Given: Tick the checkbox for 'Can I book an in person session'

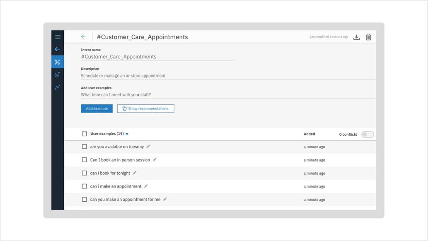Looking at the screenshot, I should (x=85, y=160).
